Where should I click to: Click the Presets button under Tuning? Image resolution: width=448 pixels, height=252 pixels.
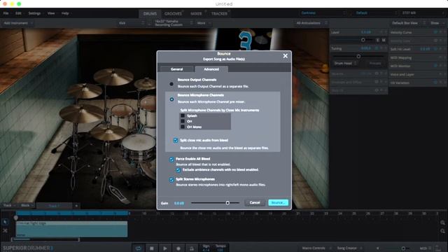pyautogui.click(x=375, y=63)
